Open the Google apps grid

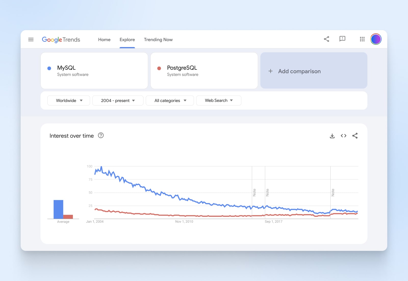tap(362, 39)
